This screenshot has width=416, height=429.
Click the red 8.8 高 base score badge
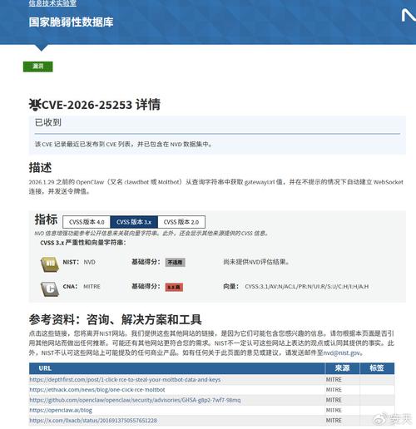(174, 287)
